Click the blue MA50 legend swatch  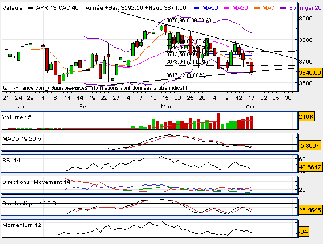(197, 8)
